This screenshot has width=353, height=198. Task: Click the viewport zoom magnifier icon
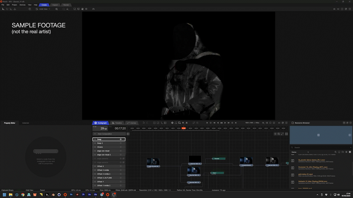tap(57, 9)
